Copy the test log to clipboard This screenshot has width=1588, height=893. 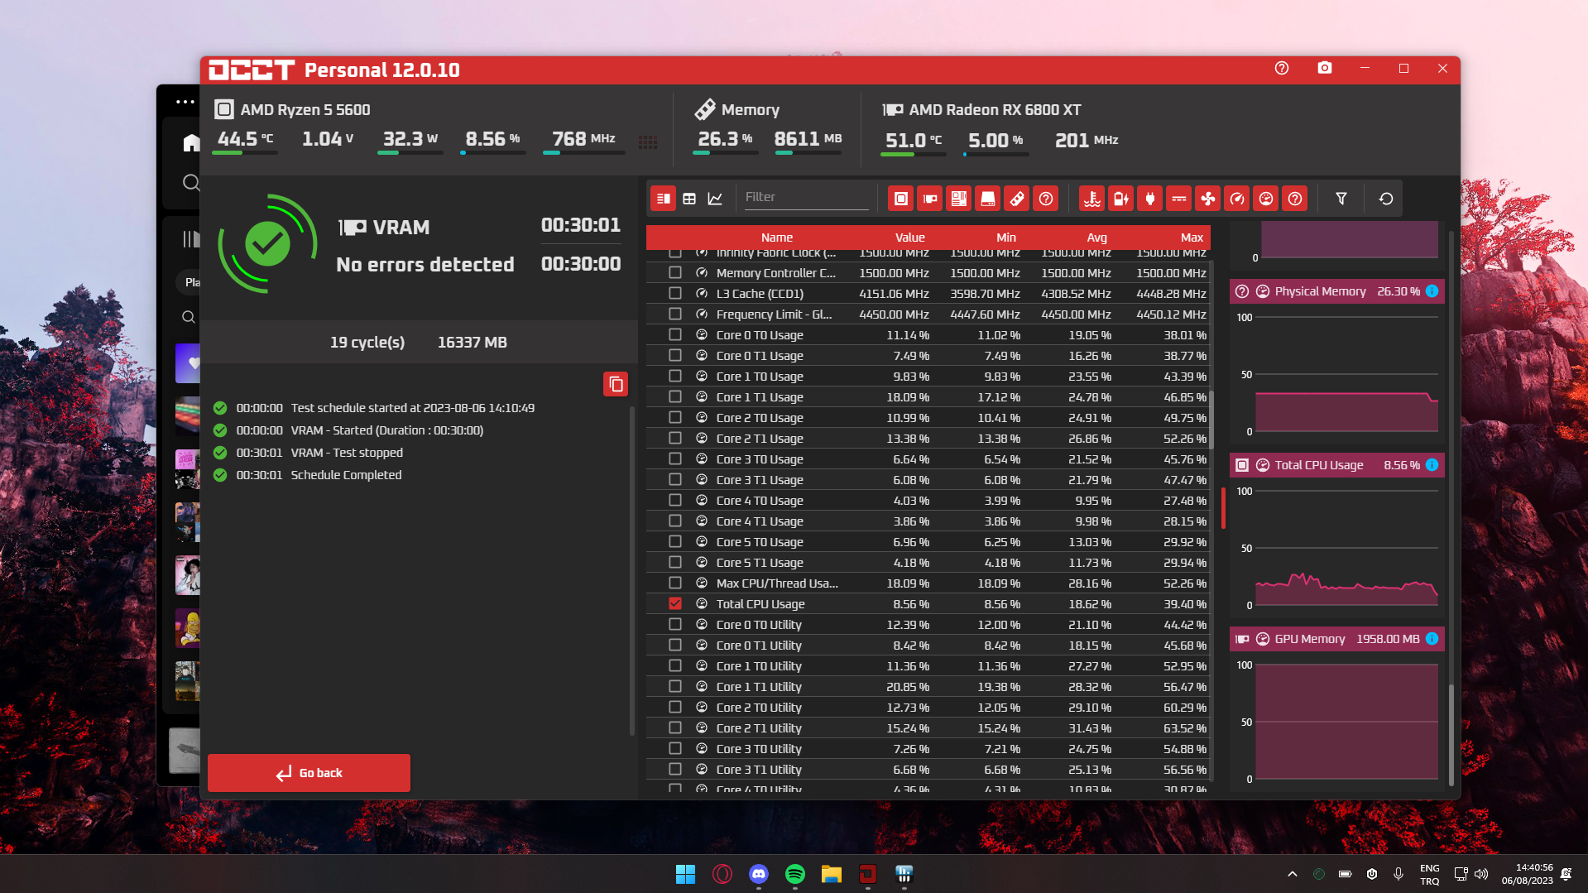(x=616, y=384)
